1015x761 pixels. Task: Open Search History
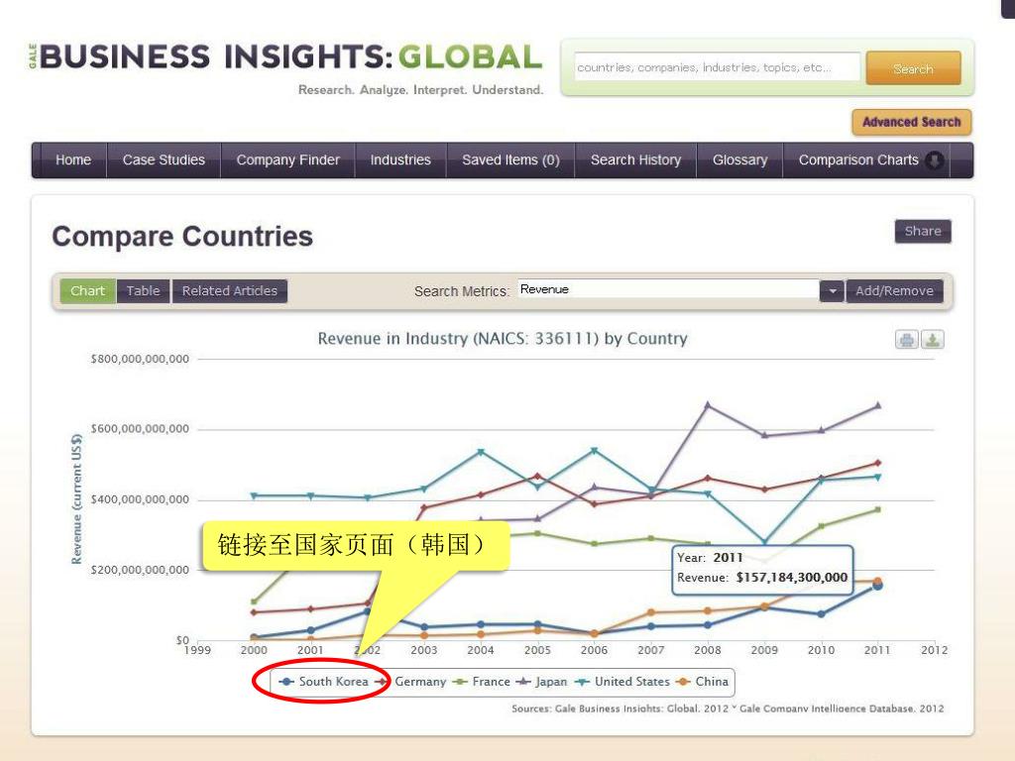point(635,160)
